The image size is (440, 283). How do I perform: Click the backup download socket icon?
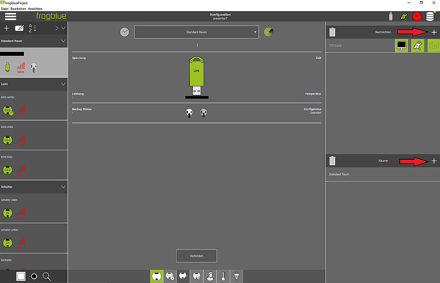204,113
